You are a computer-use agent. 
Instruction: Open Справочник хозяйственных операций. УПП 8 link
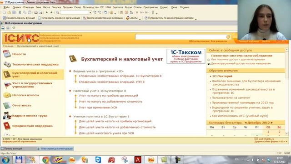111,82
